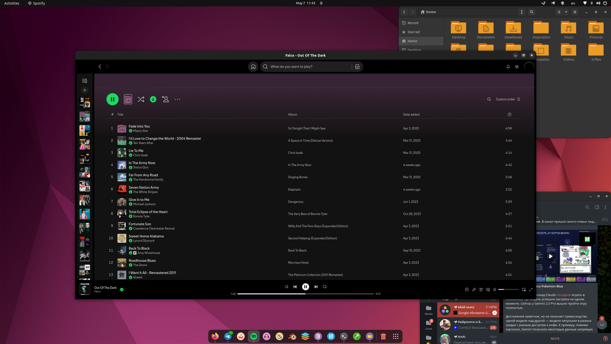
Task: Open Telegram from the dock
Action: pyautogui.click(x=228, y=336)
